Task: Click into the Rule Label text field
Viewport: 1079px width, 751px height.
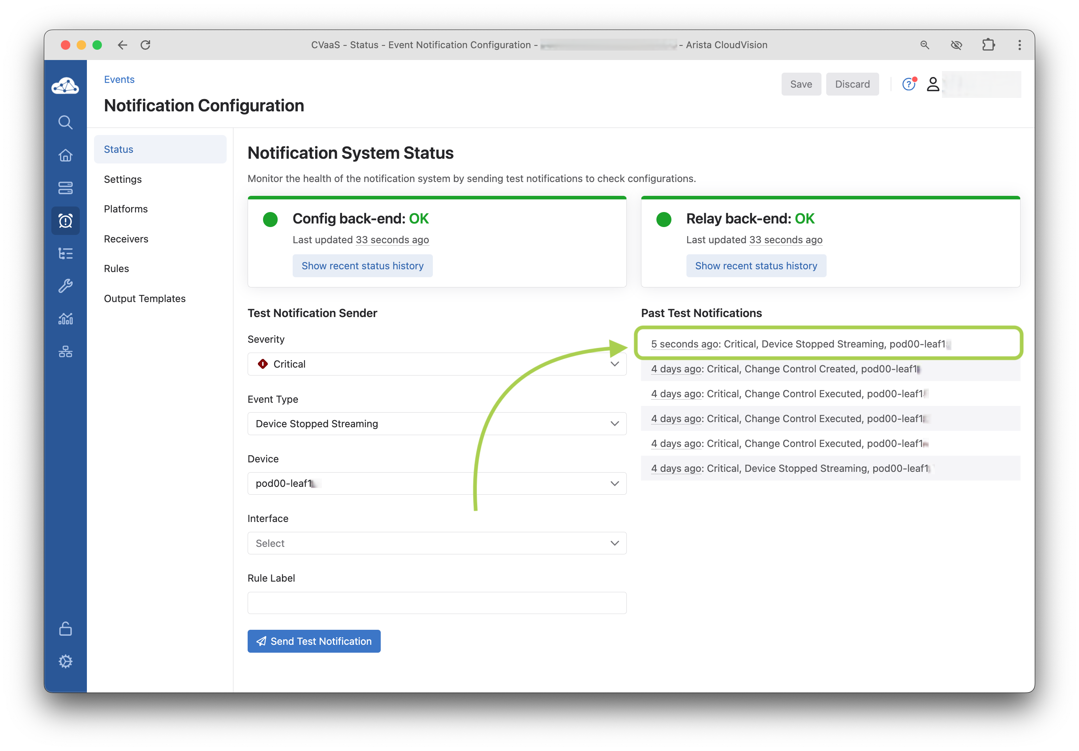Action: tap(436, 603)
